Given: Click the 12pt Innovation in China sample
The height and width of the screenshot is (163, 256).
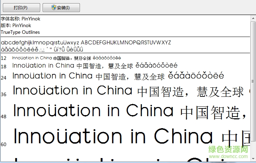Looking at the screenshot, I should (x=67, y=58).
